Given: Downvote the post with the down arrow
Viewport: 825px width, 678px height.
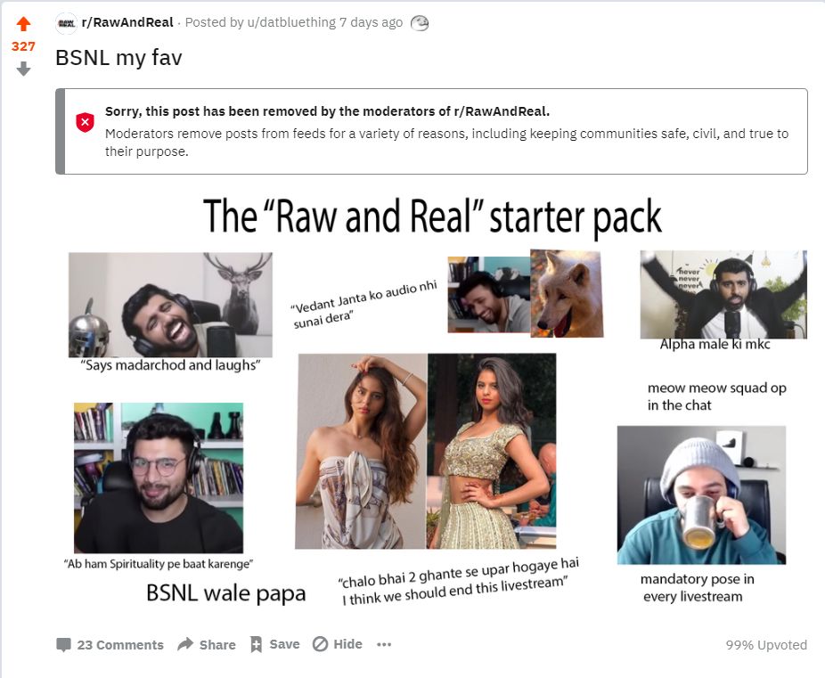Looking at the screenshot, I should click(24, 69).
